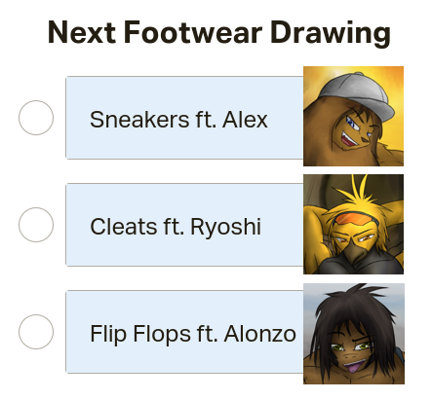Screen dimensions: 432x400
Task: Click the Sneakers ft. Alex option box
Action: [184, 118]
